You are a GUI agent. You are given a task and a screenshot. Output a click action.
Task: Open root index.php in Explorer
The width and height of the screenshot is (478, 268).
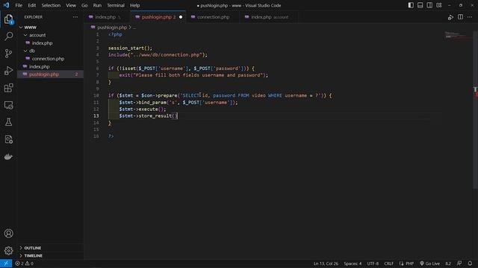tap(50, 66)
